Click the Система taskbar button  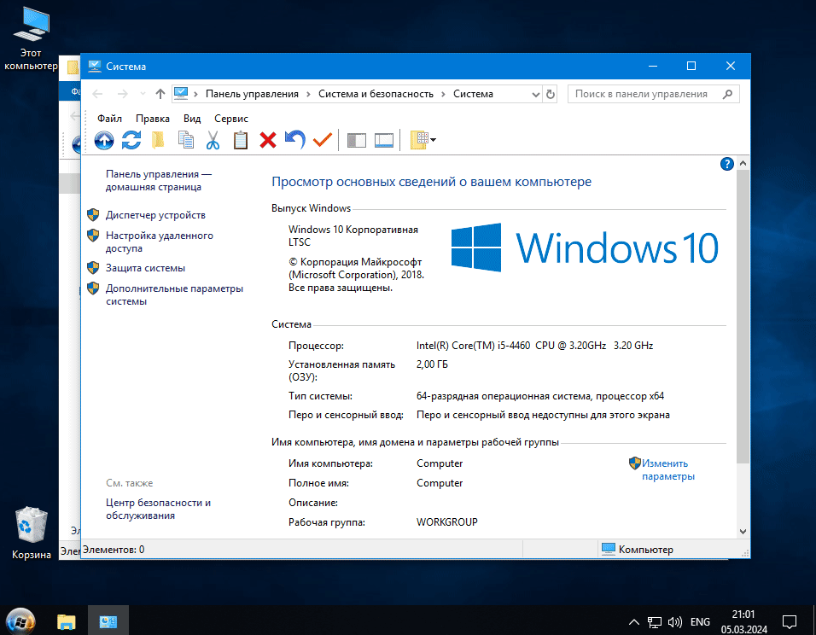pos(108,621)
